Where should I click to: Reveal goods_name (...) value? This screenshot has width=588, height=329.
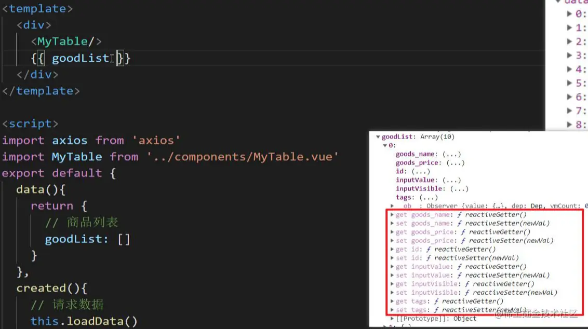point(451,154)
